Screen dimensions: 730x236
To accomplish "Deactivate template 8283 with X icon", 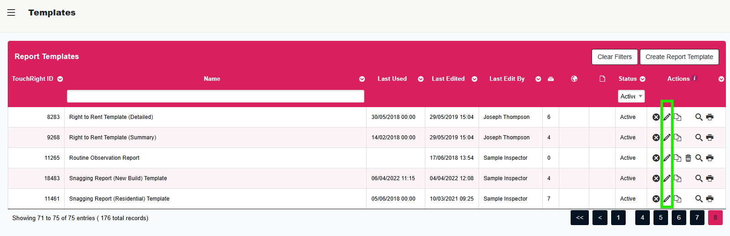I will tap(656, 117).
